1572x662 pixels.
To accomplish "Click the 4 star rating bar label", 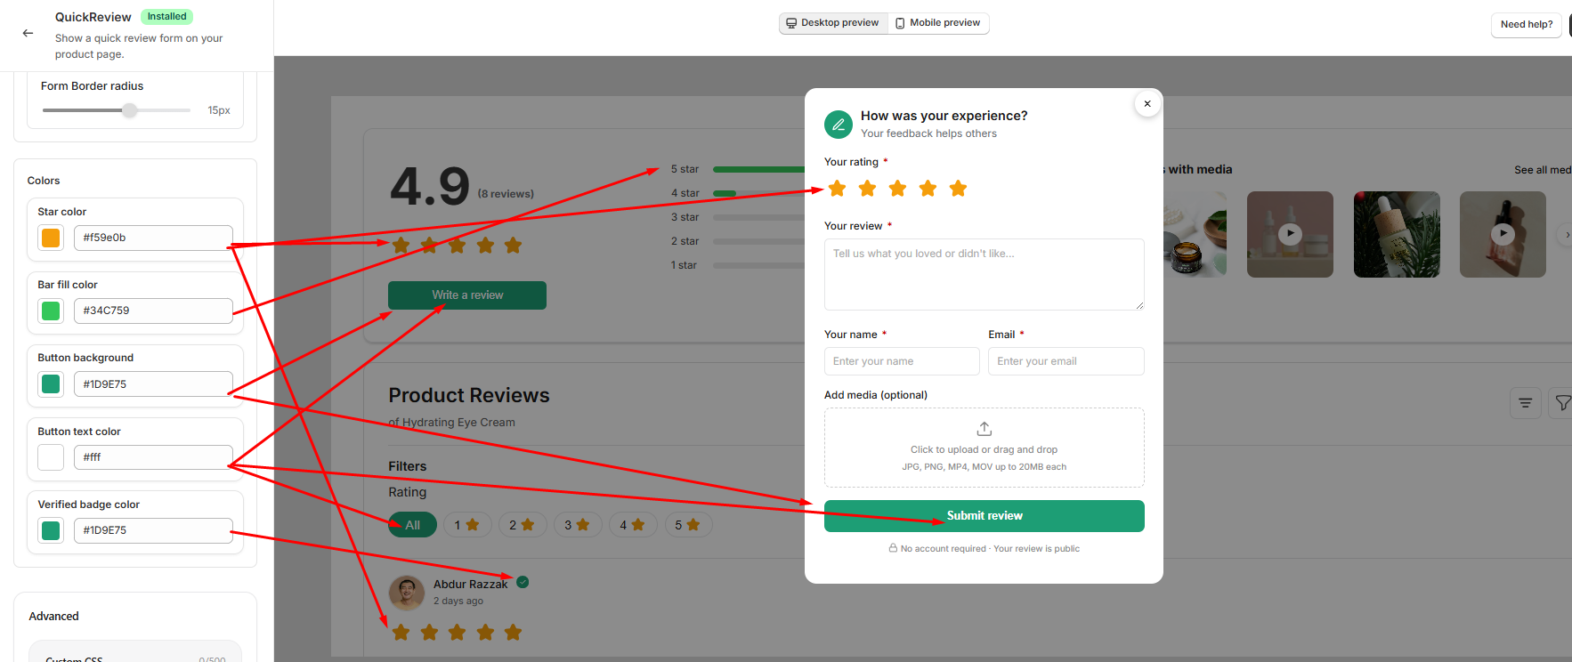I will pyautogui.click(x=685, y=193).
